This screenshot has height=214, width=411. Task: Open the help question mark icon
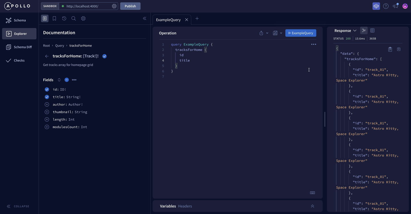386,6
